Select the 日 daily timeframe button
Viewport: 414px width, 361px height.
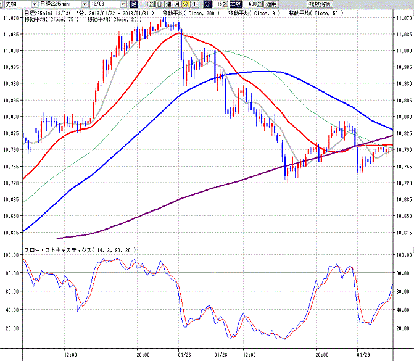pos(159,4)
